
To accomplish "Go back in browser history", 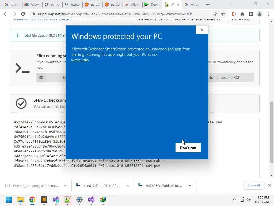I will [6, 14].
